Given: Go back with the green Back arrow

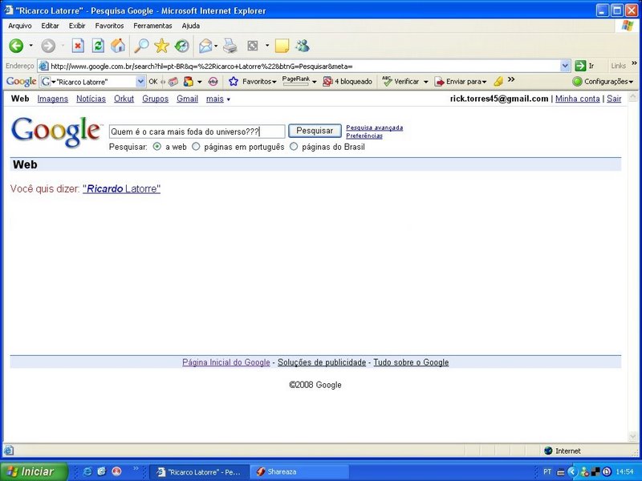Looking at the screenshot, I should pos(16,46).
